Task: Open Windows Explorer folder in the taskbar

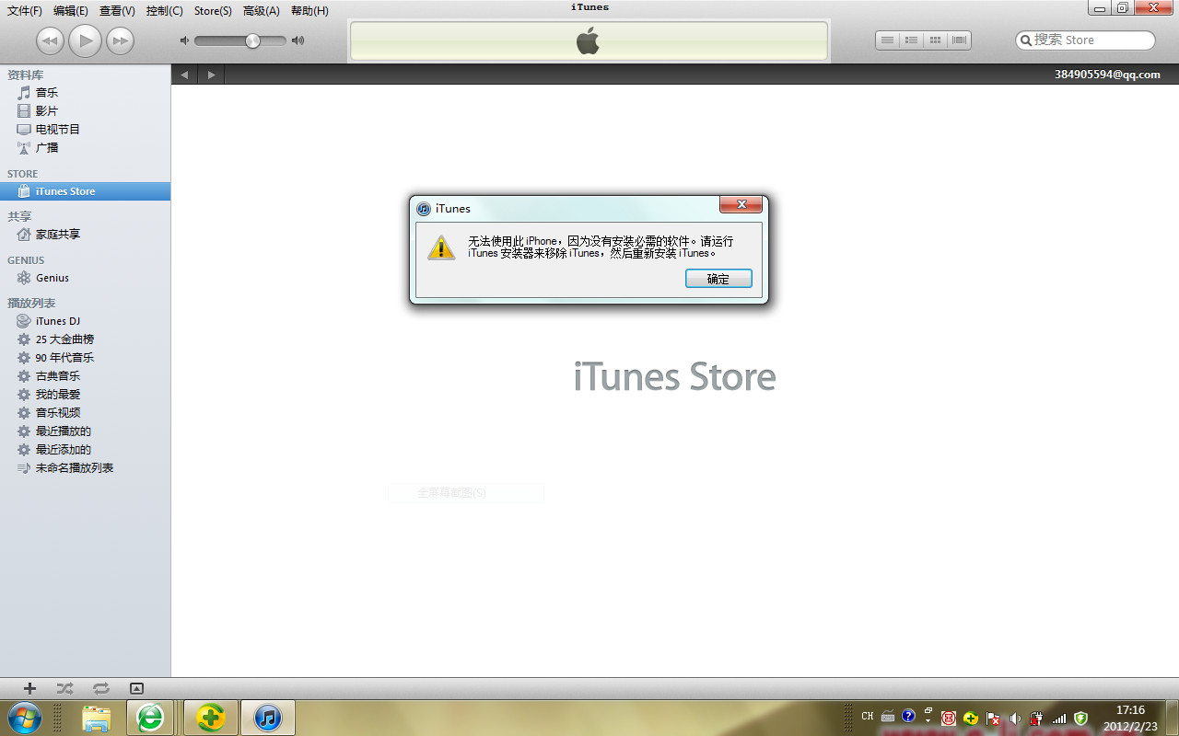Action: [96, 718]
